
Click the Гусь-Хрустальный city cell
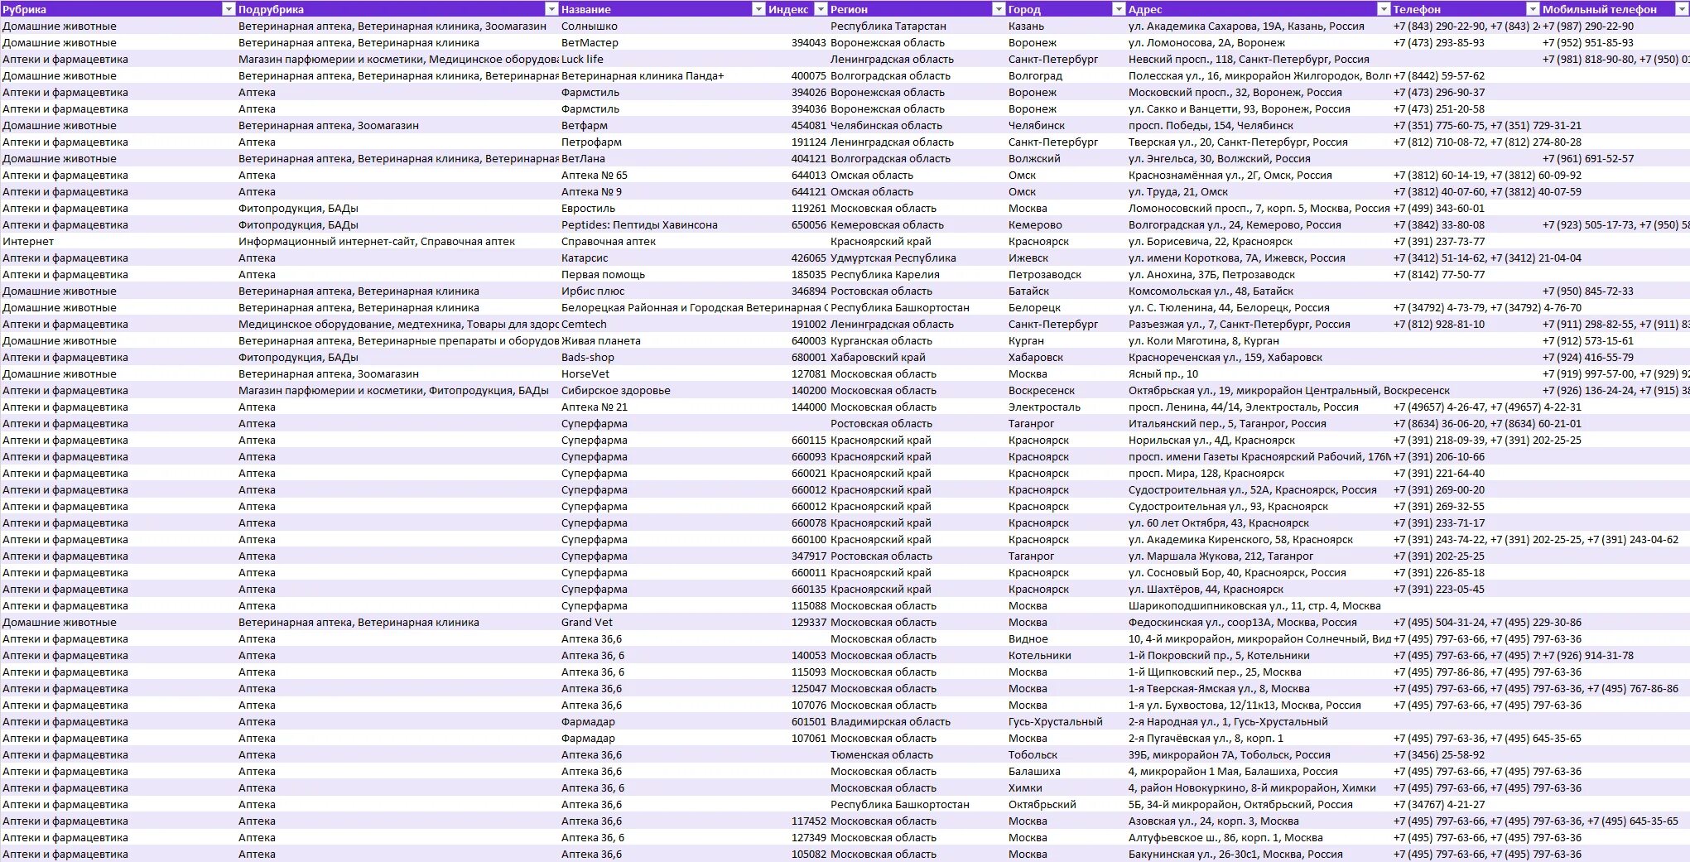pos(1066,721)
